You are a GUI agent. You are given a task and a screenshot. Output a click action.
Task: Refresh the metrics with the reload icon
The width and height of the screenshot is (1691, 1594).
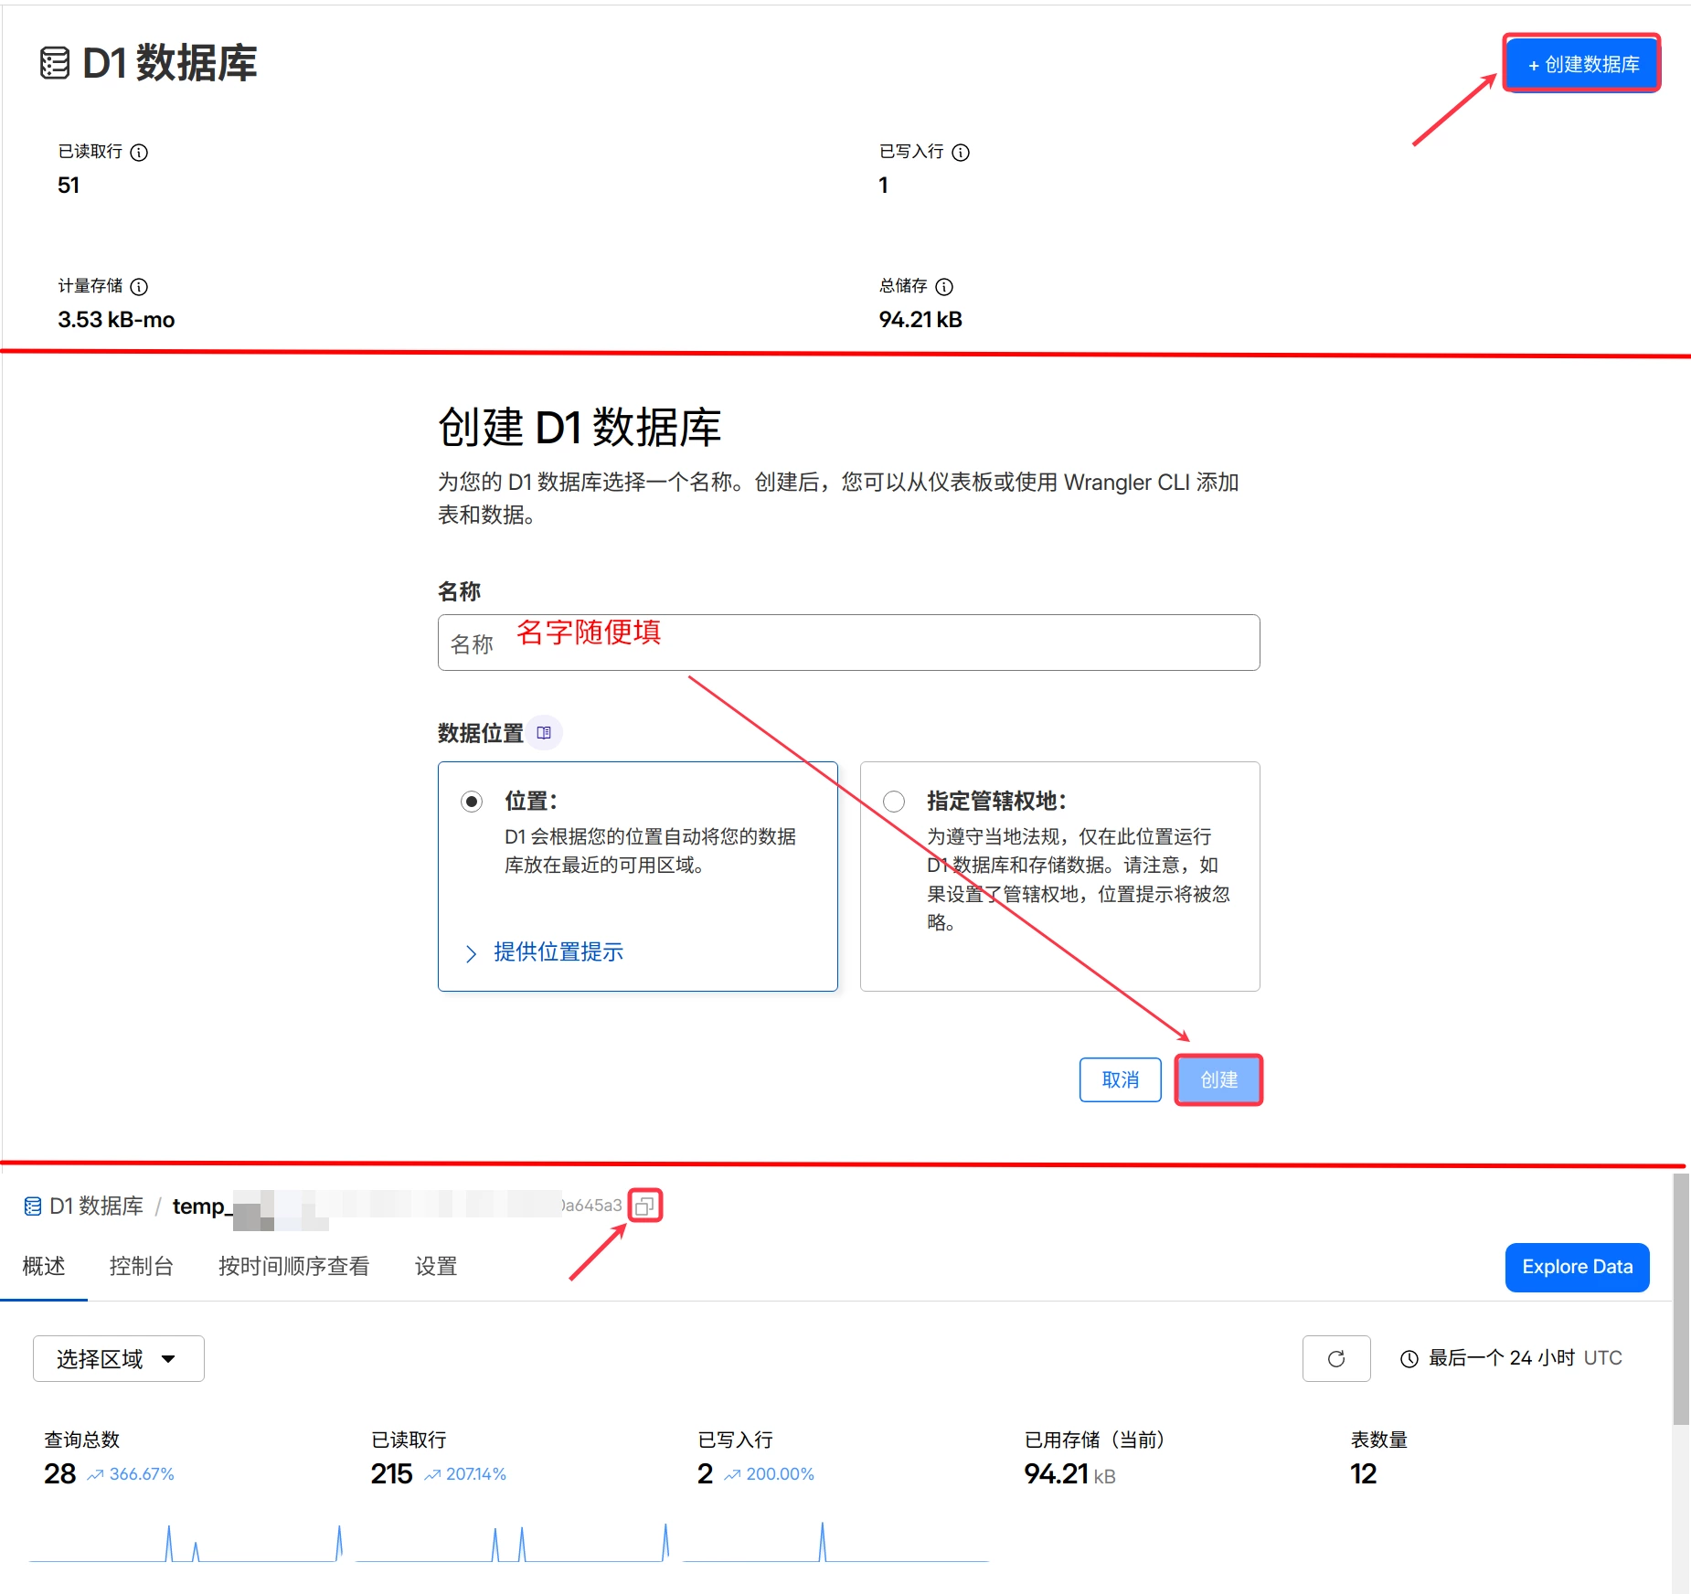coord(1336,1358)
